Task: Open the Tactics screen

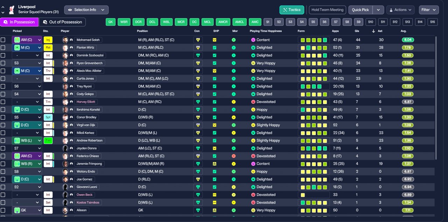Action: point(292,10)
